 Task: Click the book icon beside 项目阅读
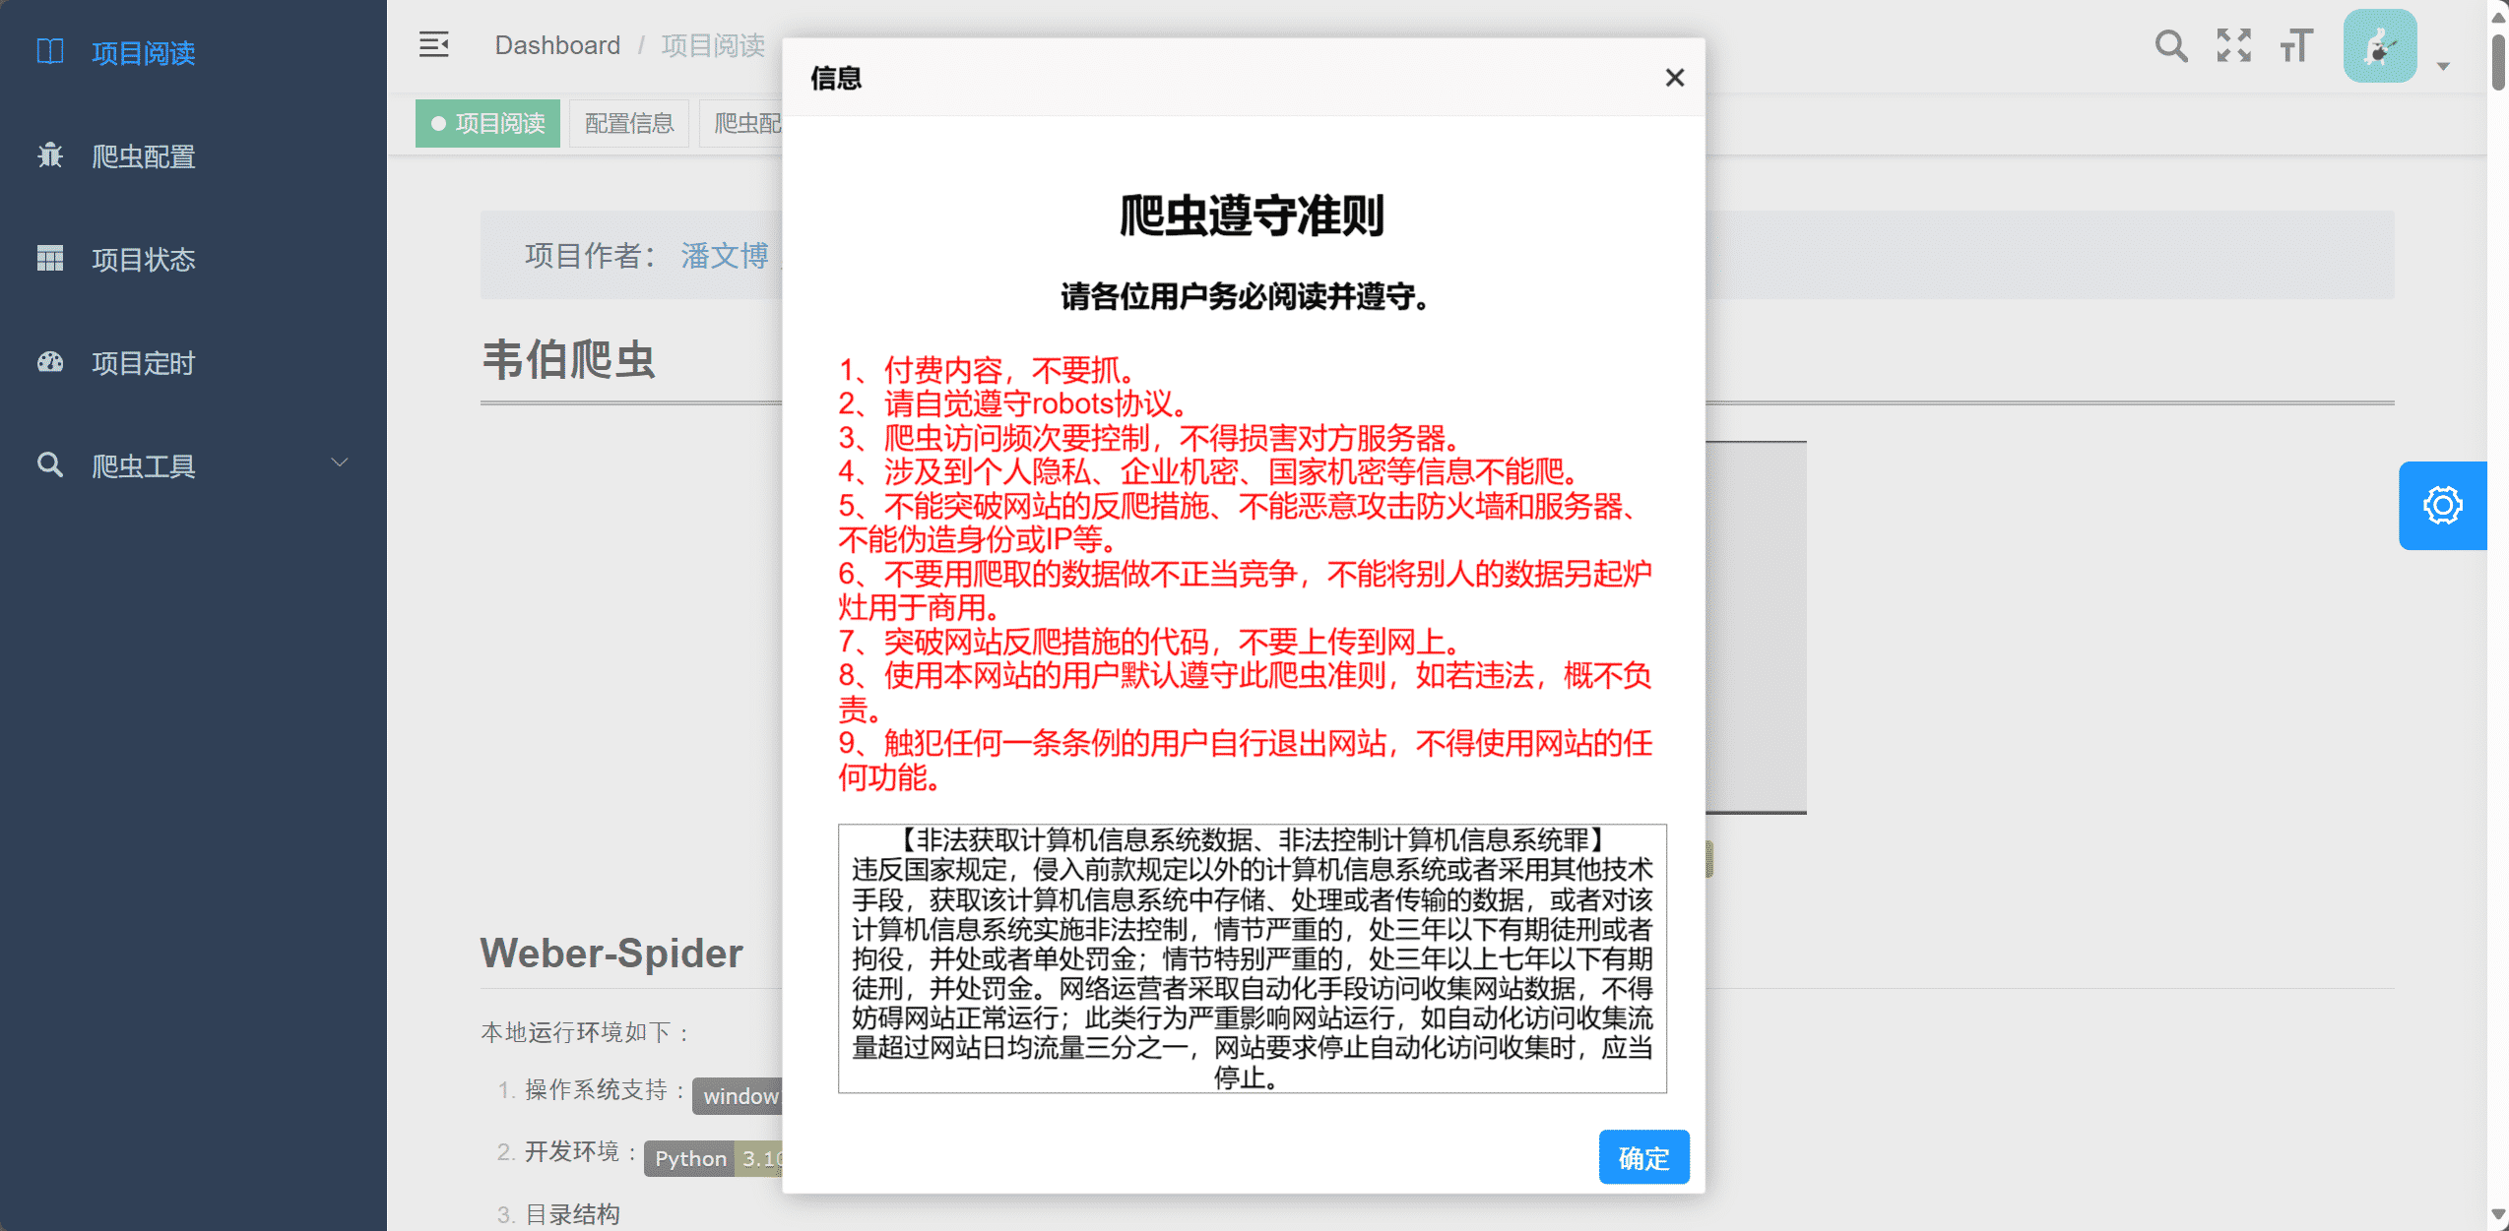point(49,51)
